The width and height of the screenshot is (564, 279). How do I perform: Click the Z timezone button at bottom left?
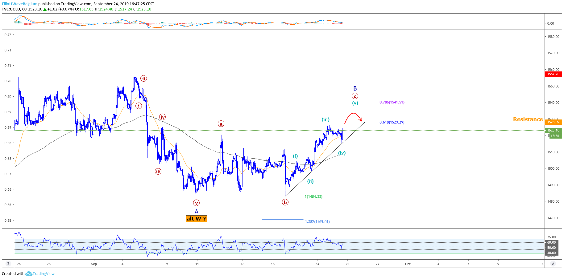click(8, 264)
